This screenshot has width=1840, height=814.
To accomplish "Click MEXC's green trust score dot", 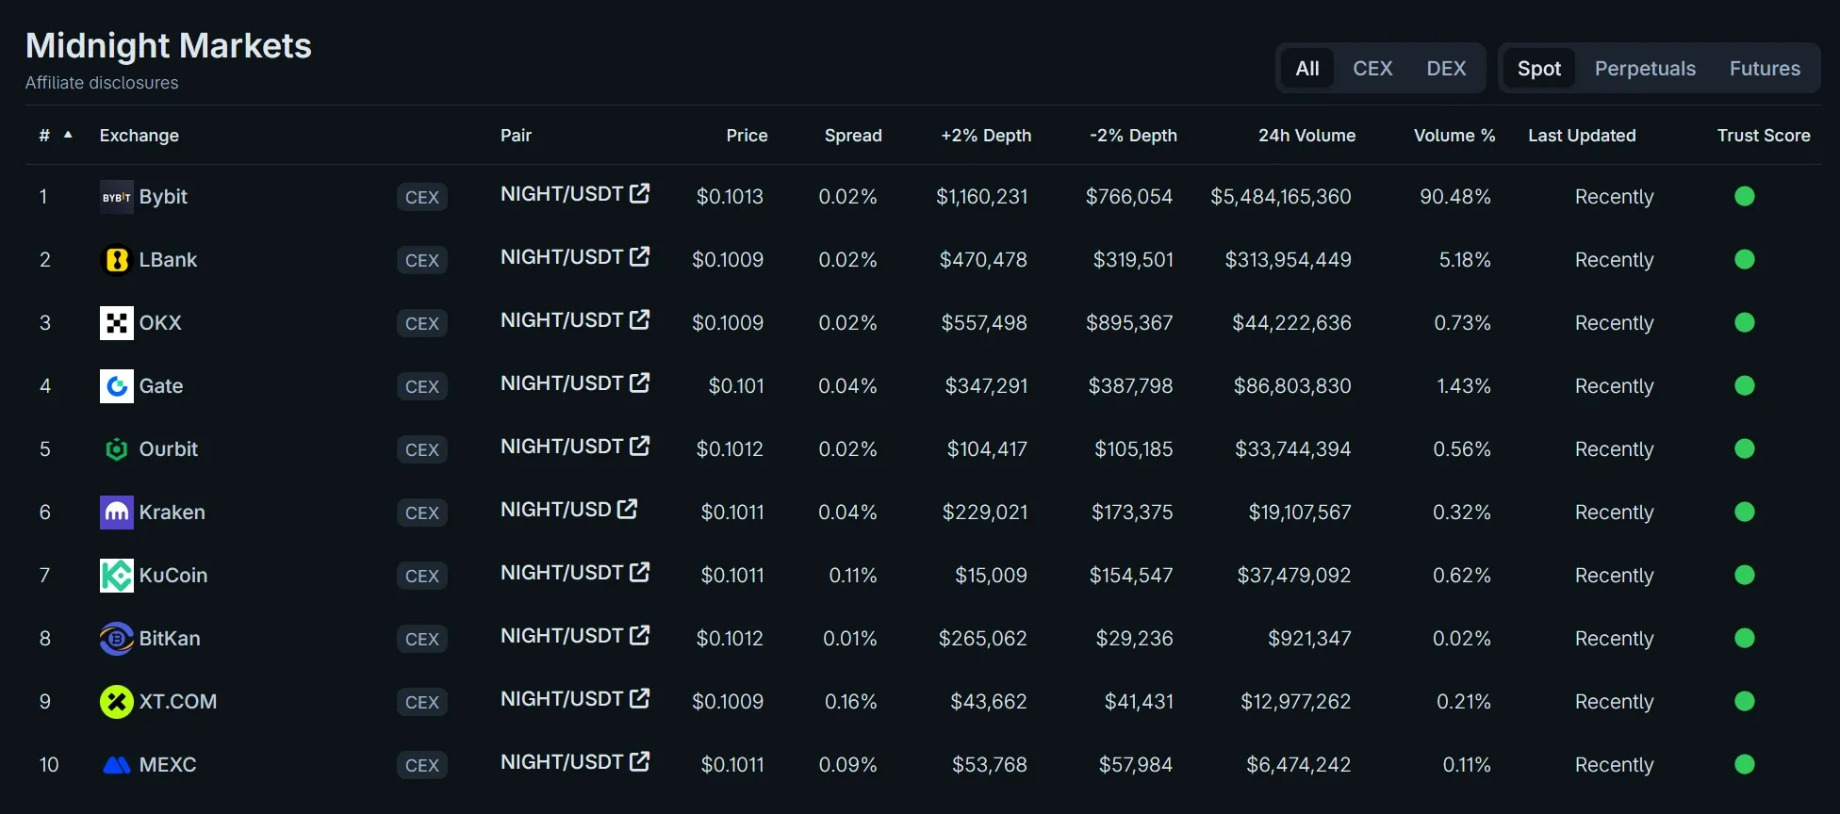I will 1745,764.
